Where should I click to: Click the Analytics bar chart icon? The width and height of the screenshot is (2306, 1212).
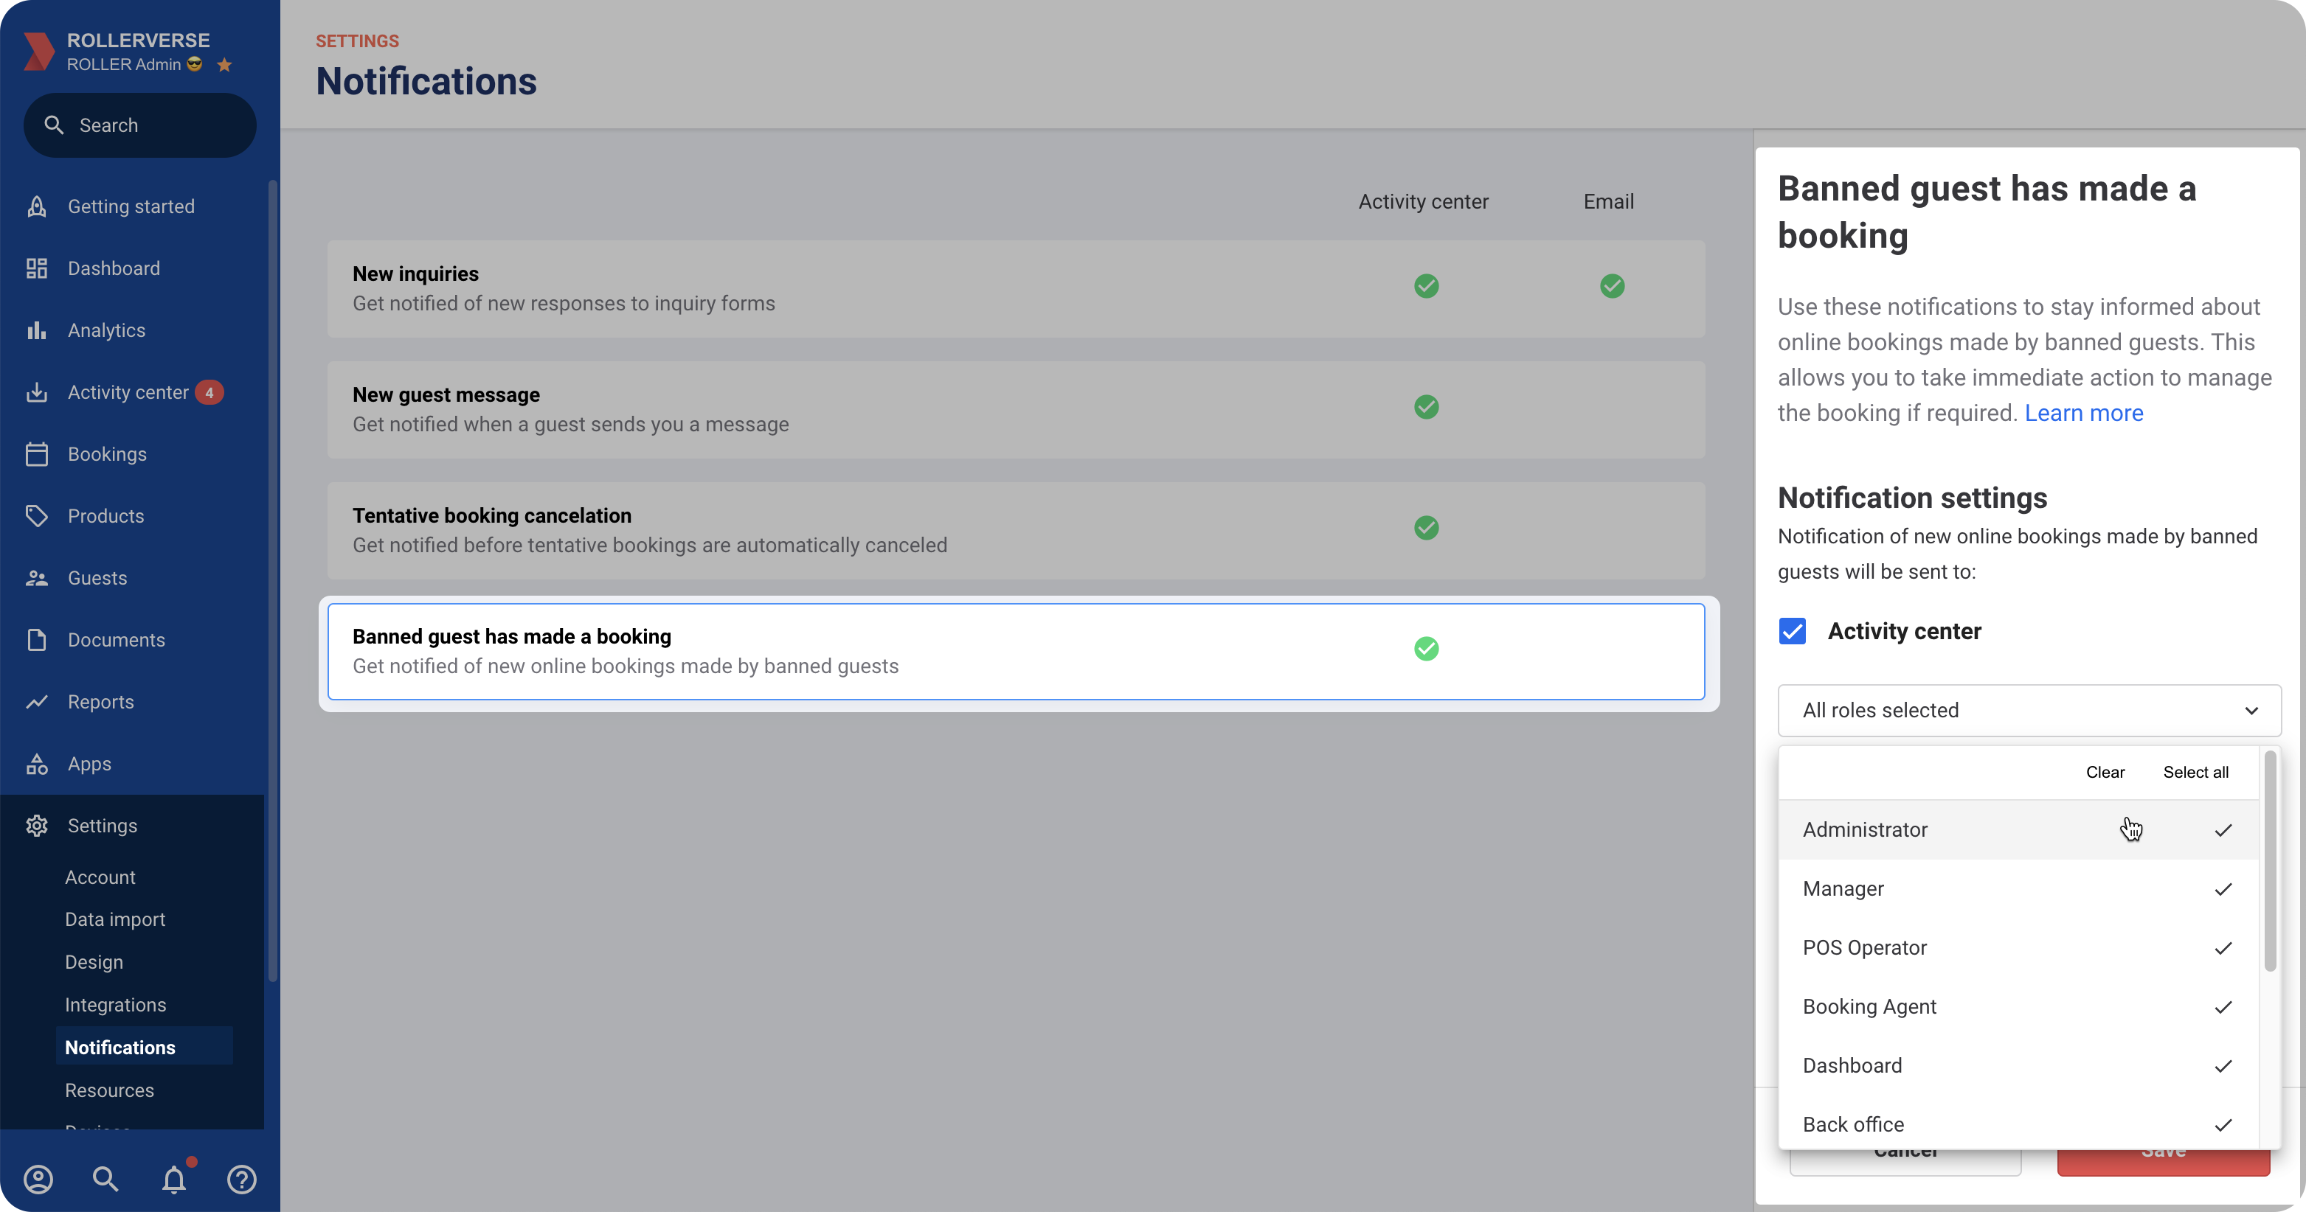point(37,330)
